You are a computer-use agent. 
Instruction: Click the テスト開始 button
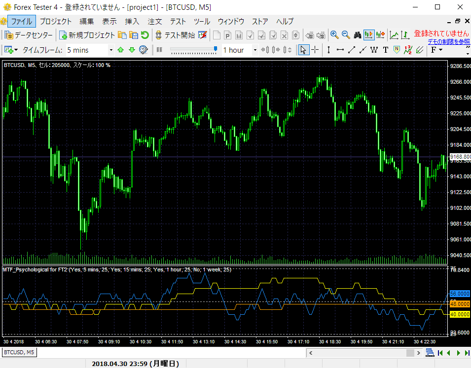tap(175, 35)
